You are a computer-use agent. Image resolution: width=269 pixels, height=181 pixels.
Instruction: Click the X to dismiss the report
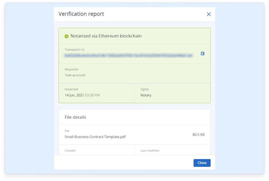click(x=208, y=14)
